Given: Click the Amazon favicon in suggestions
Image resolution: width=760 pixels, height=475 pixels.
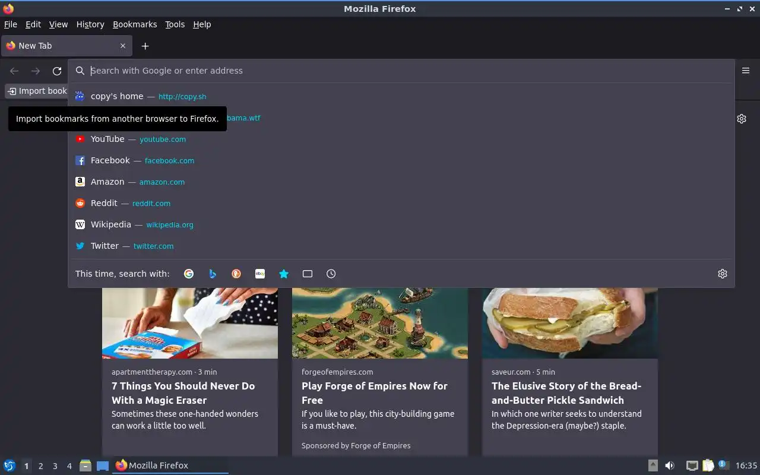Looking at the screenshot, I should [x=80, y=182].
